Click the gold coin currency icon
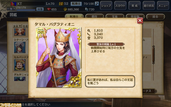Image resolution: width=171 pixels, height=107 pixels. pos(65,9)
